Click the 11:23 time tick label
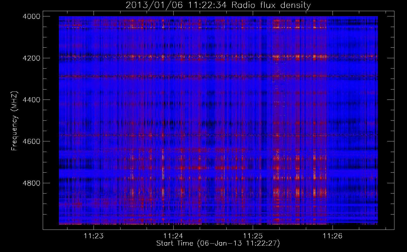This screenshot has height=252, width=407. click(x=94, y=236)
